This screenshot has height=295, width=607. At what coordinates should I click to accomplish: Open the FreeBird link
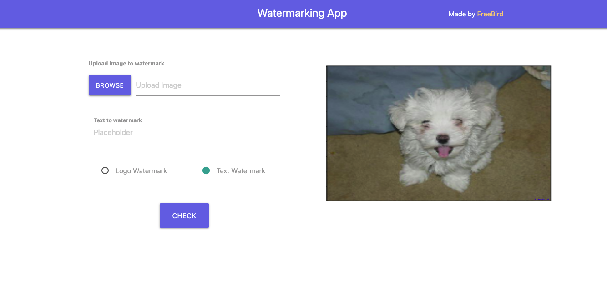(x=490, y=14)
